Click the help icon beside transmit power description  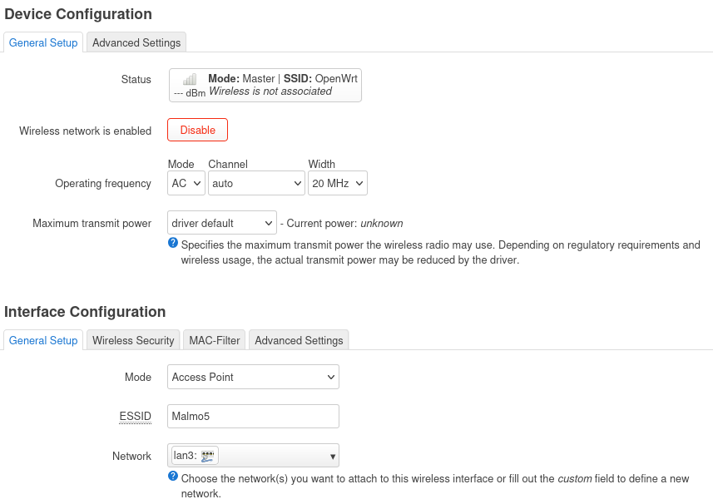point(173,243)
